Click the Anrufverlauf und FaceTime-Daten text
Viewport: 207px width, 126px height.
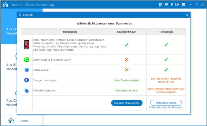coord(52,60)
